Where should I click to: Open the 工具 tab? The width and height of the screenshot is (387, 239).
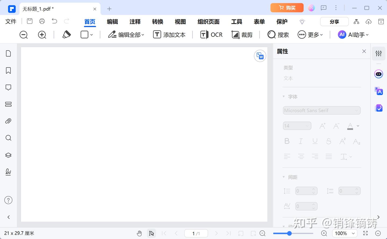(237, 21)
